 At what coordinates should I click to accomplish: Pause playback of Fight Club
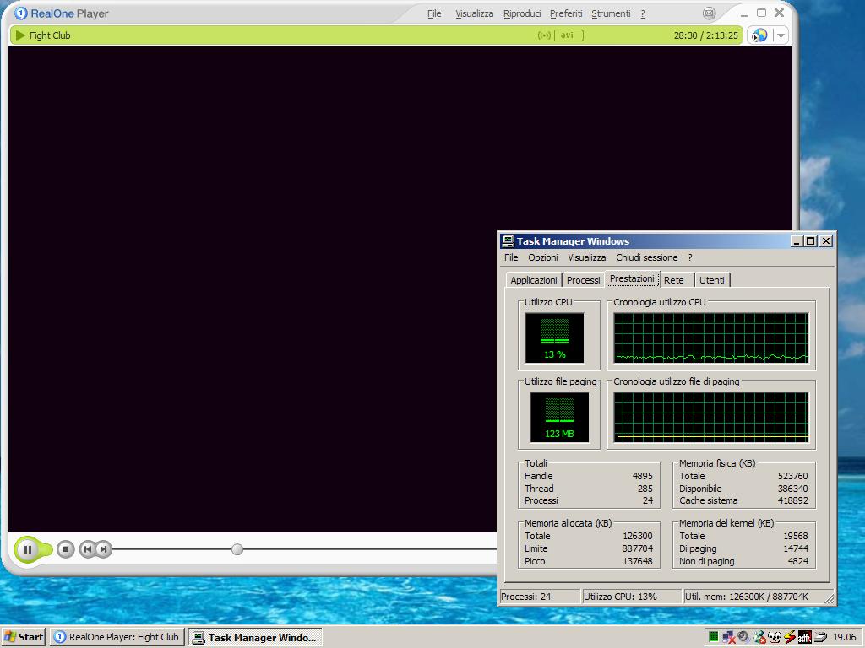coord(27,549)
